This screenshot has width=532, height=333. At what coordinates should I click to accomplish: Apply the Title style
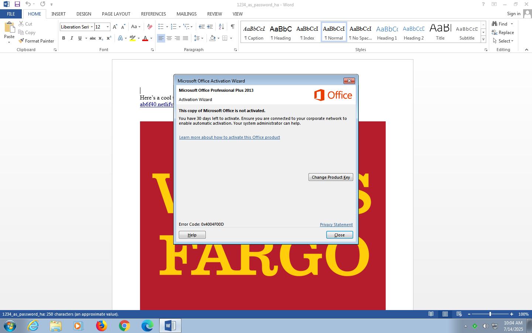click(x=440, y=32)
